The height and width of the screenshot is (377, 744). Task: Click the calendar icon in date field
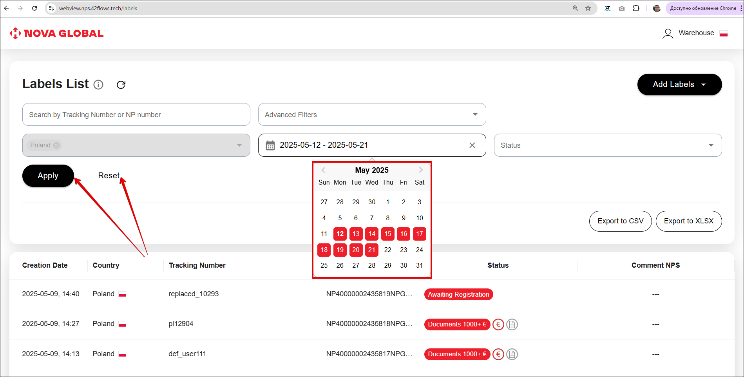(x=270, y=145)
